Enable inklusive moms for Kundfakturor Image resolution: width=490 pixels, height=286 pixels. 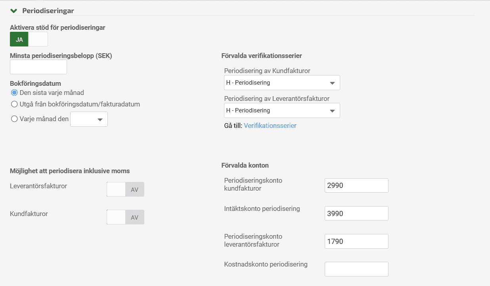pos(125,217)
